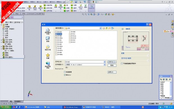
Task: Toggle the 缩略图 thumbnail preview checkbox
Action: click(x=123, y=29)
